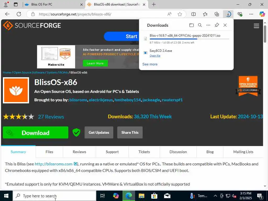Open Task View on the taskbar
Image resolution: width=268 pixels, height=201 pixels.
click(103, 196)
